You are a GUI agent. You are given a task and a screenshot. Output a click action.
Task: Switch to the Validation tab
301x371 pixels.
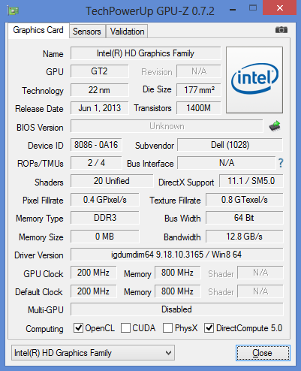[127, 32]
